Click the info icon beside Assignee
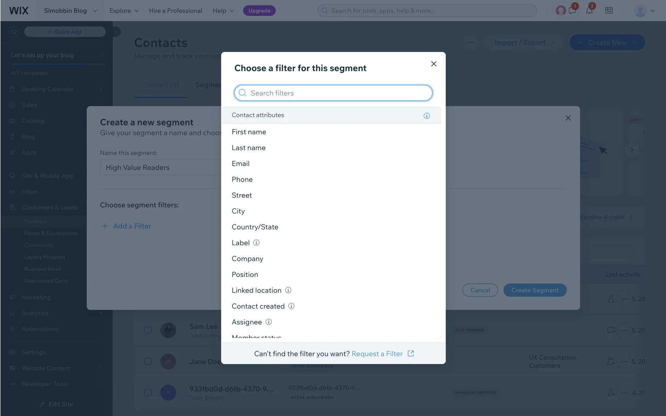The height and width of the screenshot is (416, 666). pos(268,322)
